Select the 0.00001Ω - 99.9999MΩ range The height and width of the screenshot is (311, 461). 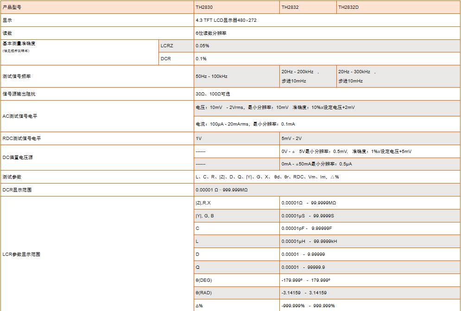pyautogui.click(x=370, y=203)
